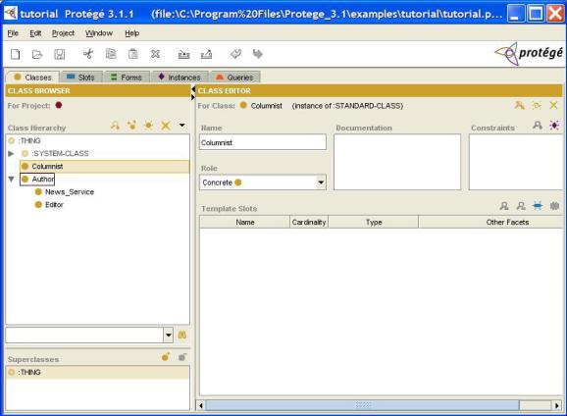Expand the :SYSTEM-CLASS tree node
Image resolution: width=567 pixels, height=416 pixels.
11,153
